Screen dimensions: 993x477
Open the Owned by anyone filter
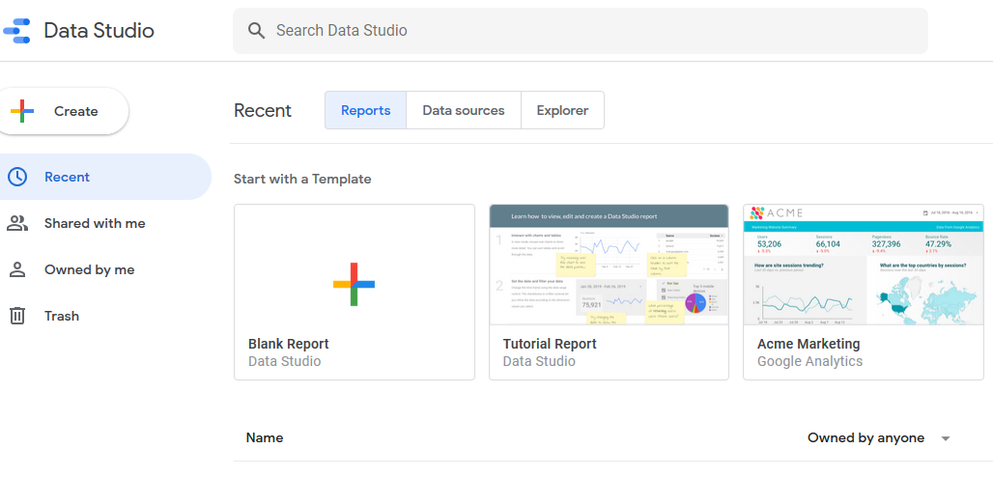tap(879, 437)
